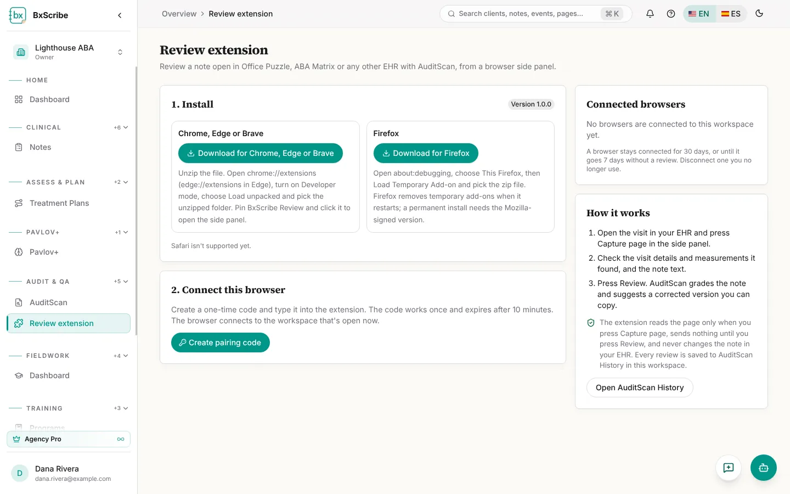Open the Agency Pro plan badge
This screenshot has width=790, height=494.
click(69, 439)
